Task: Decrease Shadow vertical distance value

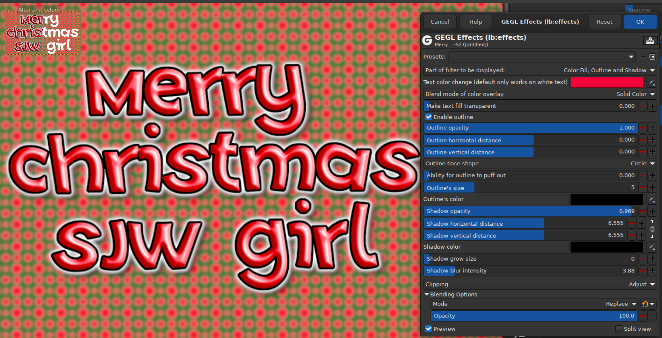Action: 632,235
